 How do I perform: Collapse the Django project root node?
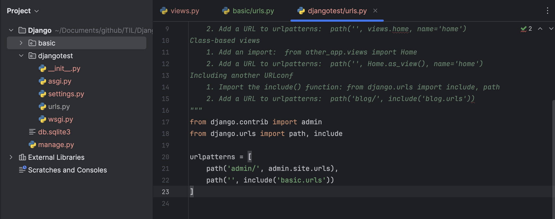point(11,30)
